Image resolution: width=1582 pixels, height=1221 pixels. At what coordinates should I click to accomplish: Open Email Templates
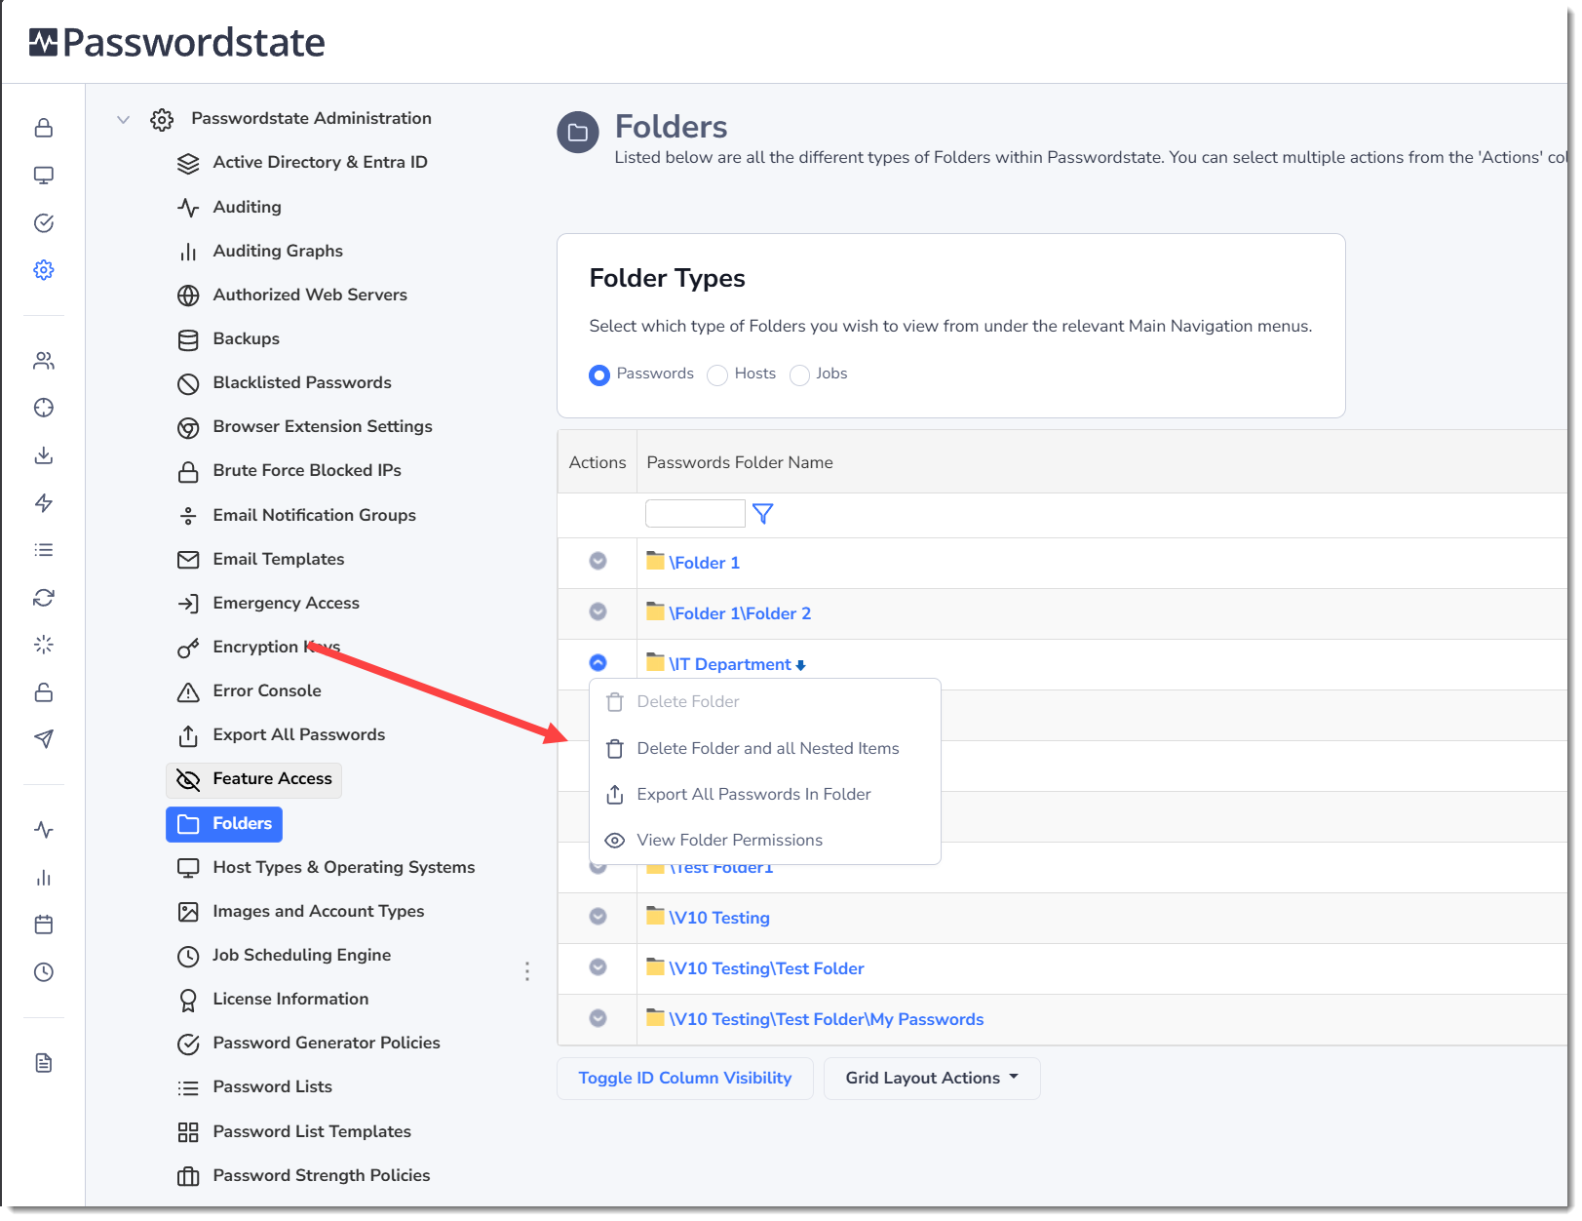click(261, 560)
